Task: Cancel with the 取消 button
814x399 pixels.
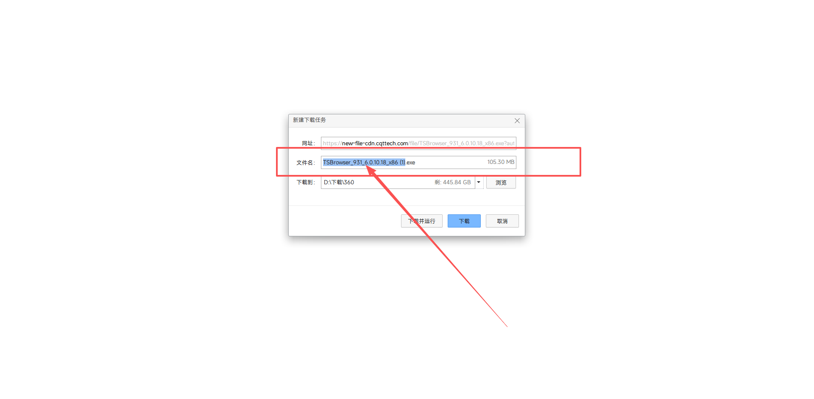Action: click(x=502, y=221)
